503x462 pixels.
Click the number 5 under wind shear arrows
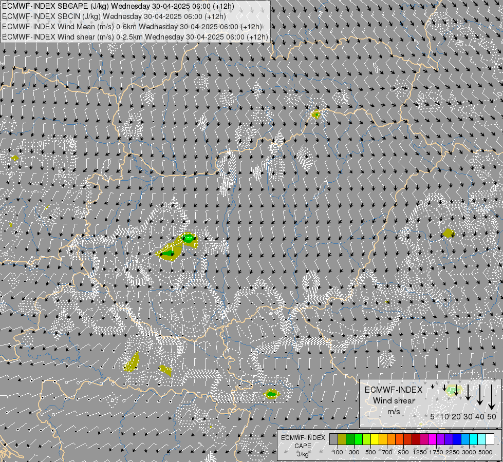click(x=433, y=416)
